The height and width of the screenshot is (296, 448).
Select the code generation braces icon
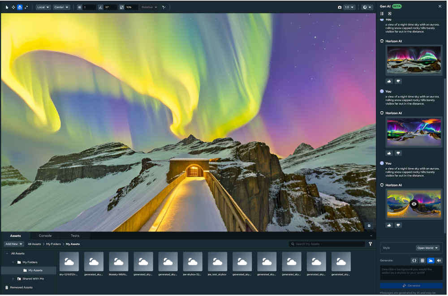click(414, 260)
